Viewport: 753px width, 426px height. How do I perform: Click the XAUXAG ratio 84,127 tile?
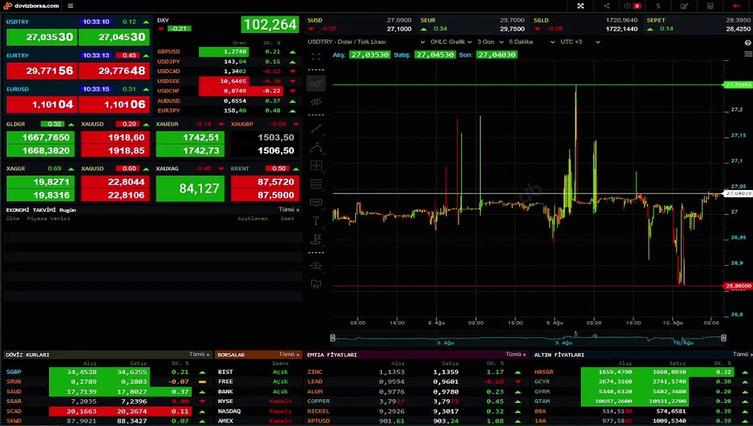coord(190,189)
